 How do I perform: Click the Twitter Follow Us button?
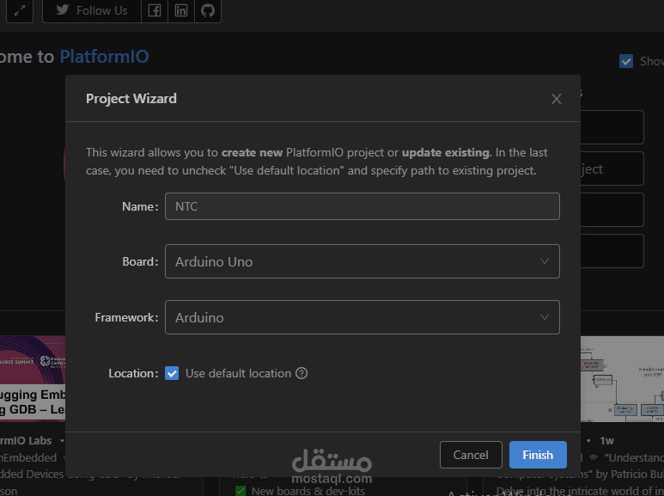[x=90, y=10]
